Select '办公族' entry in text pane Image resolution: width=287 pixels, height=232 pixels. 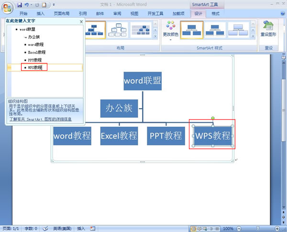pyautogui.click(x=34, y=37)
